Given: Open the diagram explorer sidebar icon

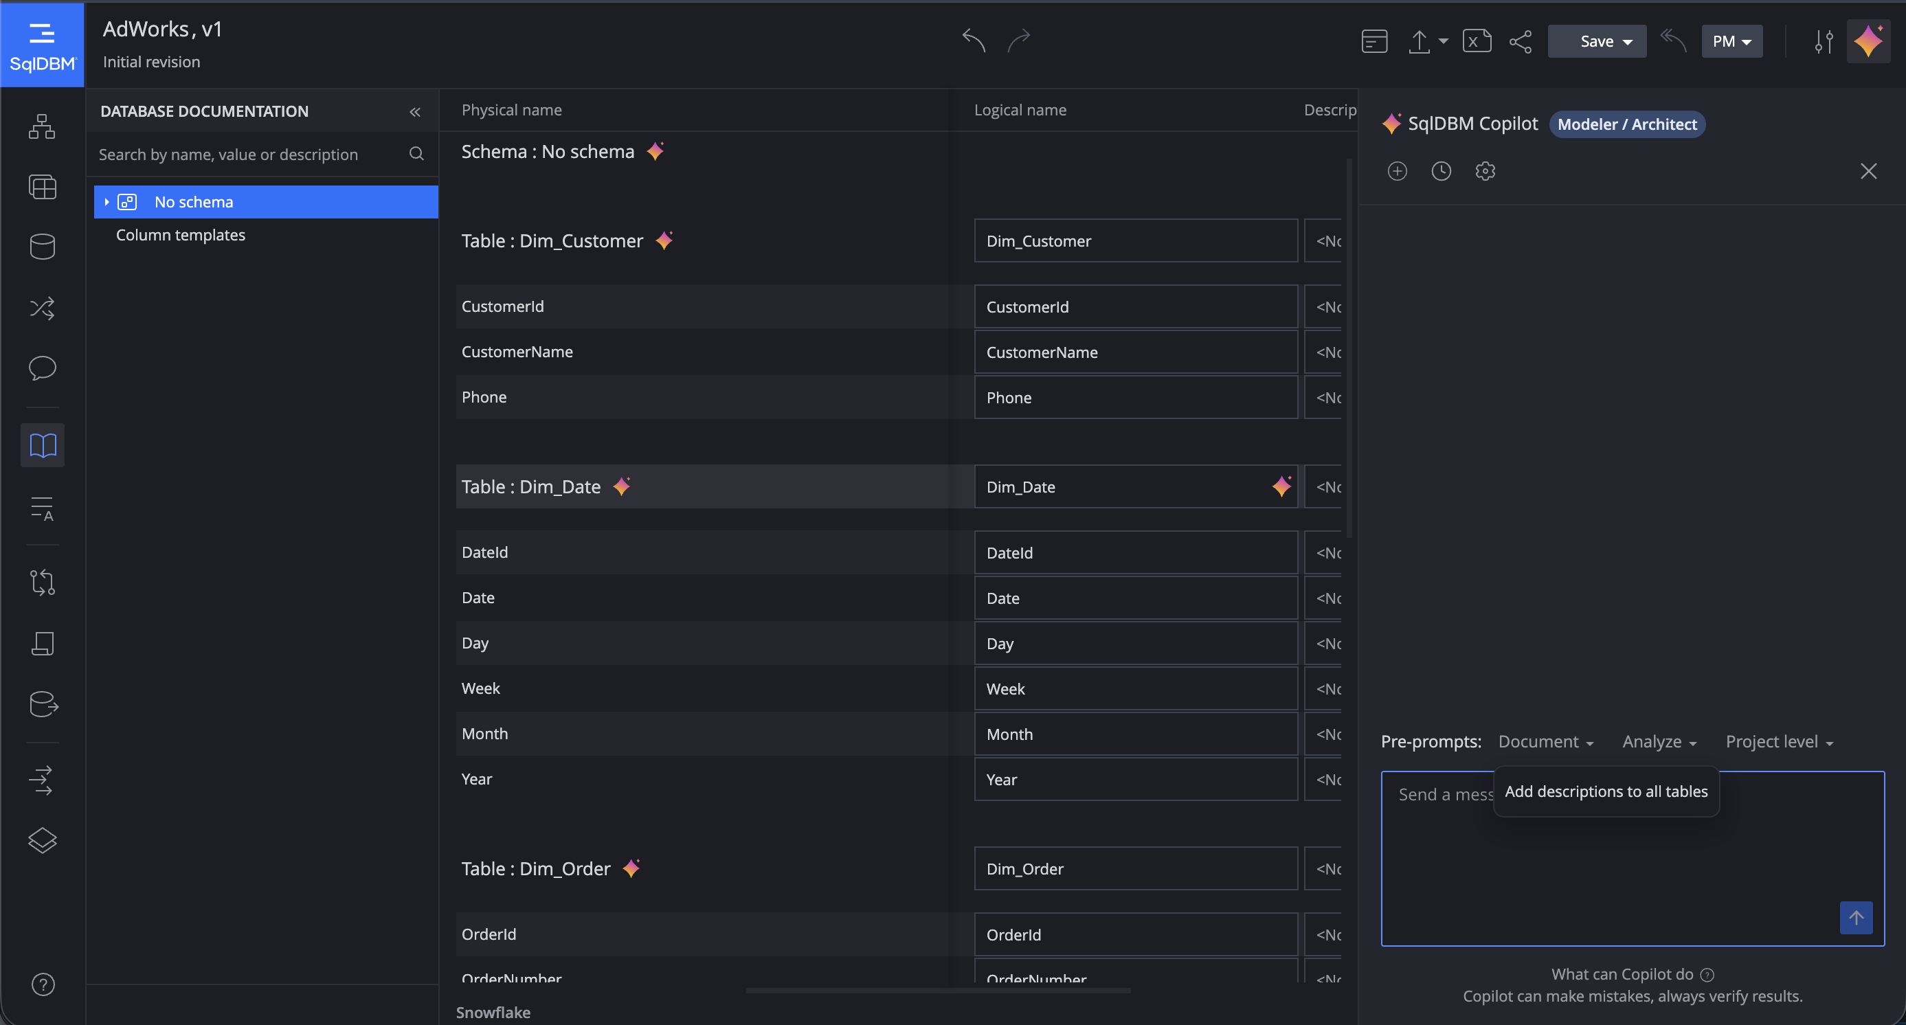Looking at the screenshot, I should pyautogui.click(x=42, y=126).
